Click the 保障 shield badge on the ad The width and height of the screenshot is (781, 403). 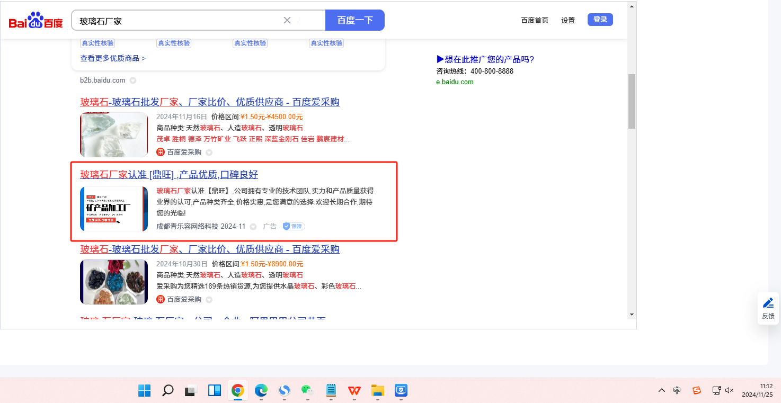[294, 226]
